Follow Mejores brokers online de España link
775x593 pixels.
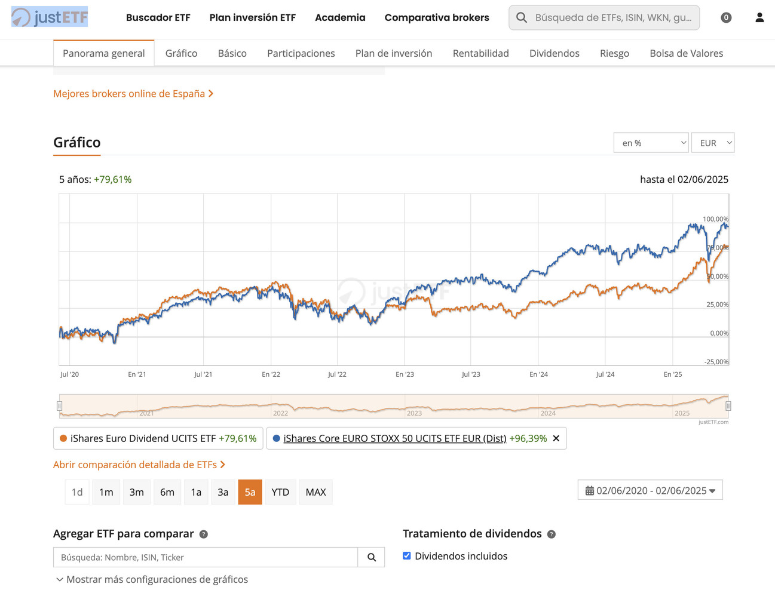pyautogui.click(x=133, y=94)
